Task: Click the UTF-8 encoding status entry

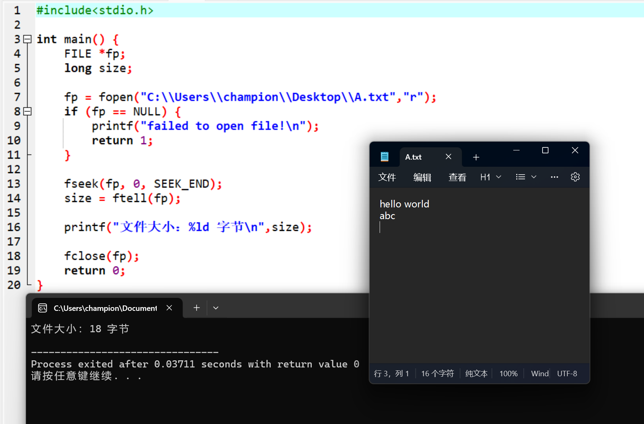Action: [x=567, y=373]
